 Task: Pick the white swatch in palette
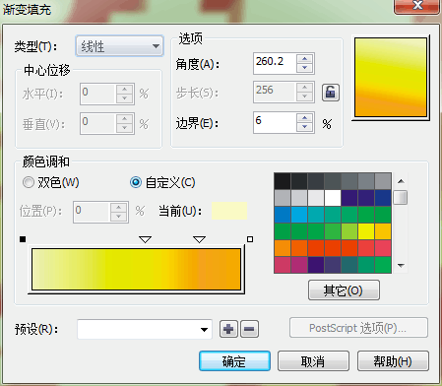[333, 198]
